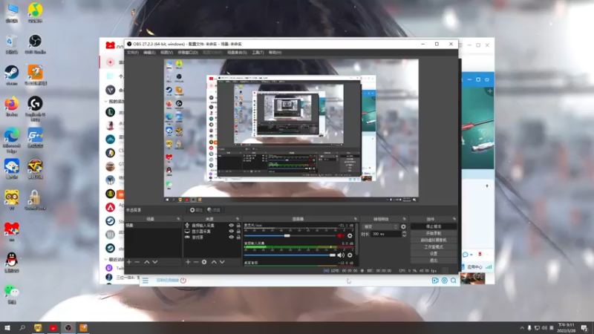The image size is (594, 334).
Task: Click the OBS icon in the taskbar
Action: (68, 328)
